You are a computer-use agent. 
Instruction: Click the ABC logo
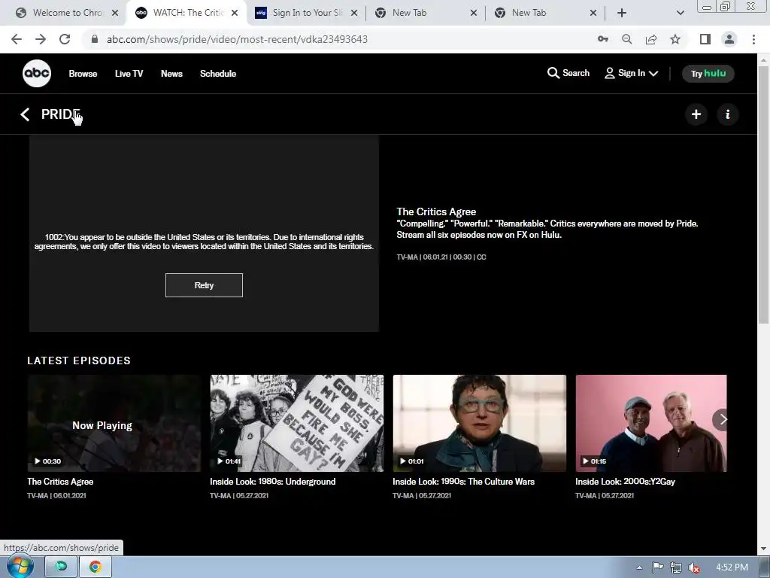37,73
